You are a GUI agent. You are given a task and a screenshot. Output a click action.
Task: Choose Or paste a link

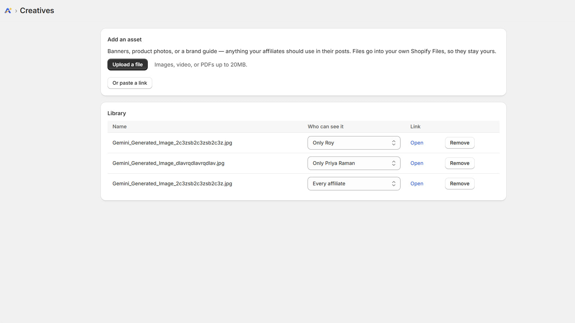pyautogui.click(x=130, y=83)
